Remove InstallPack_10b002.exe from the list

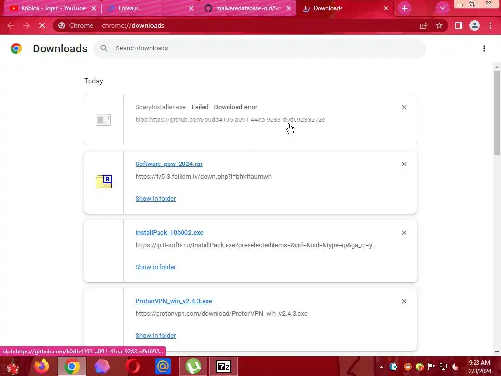point(404,233)
